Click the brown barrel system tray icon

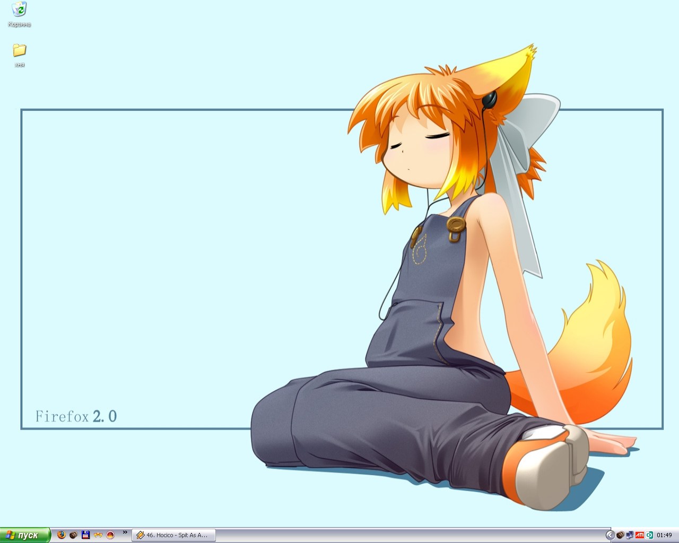tap(620, 535)
